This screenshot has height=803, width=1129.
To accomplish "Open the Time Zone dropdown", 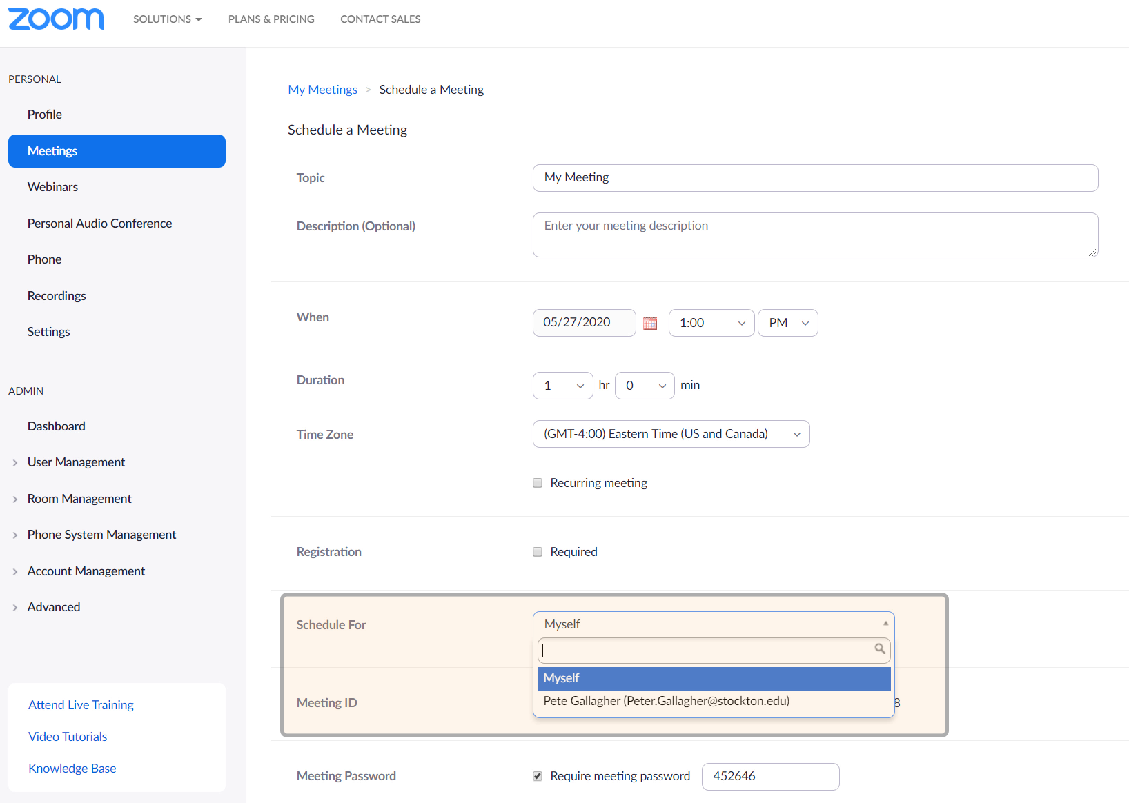I will point(670,433).
